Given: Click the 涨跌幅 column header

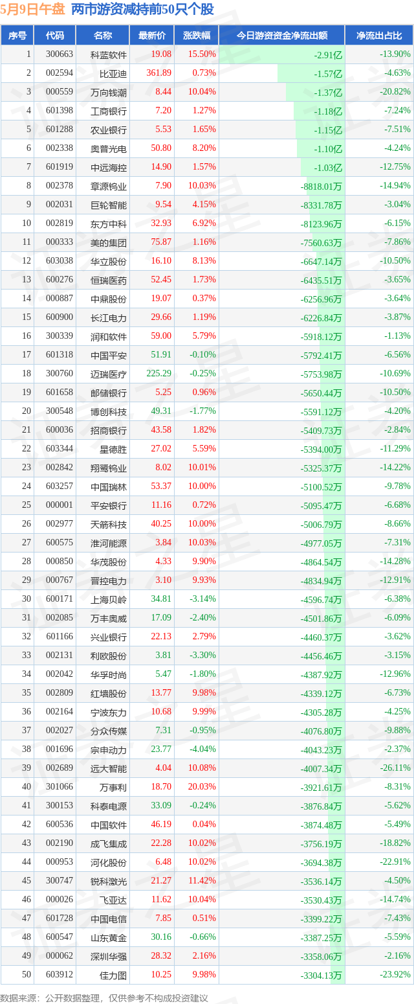Looking at the screenshot, I should [196, 36].
